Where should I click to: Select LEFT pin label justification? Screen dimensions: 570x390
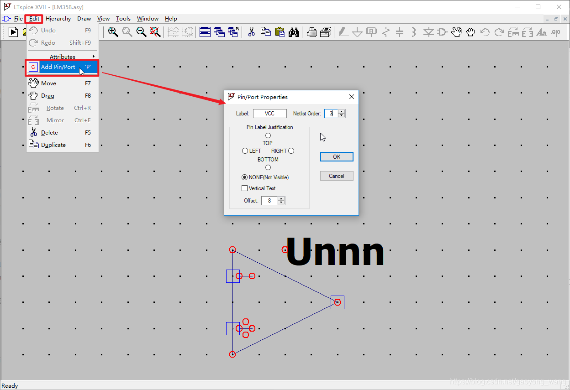(245, 151)
